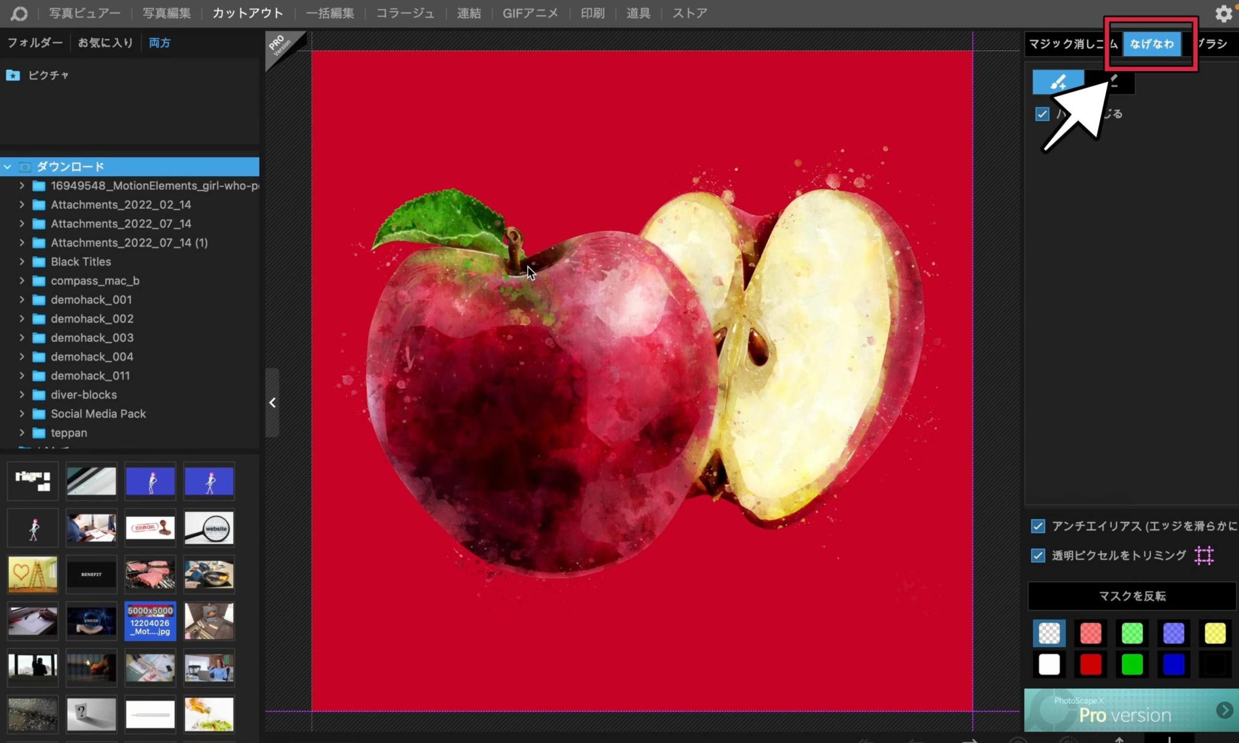
Task: Collapse the ダウンロード folder tree
Action: click(8, 167)
